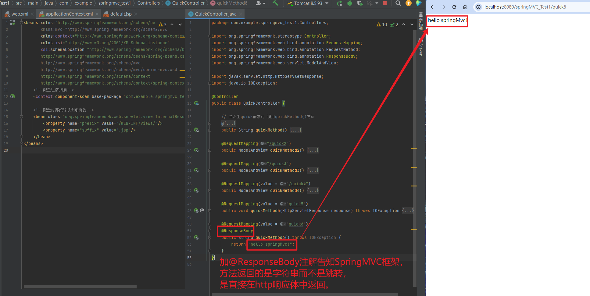Start debugging with the green bug icon

tap(350, 3)
